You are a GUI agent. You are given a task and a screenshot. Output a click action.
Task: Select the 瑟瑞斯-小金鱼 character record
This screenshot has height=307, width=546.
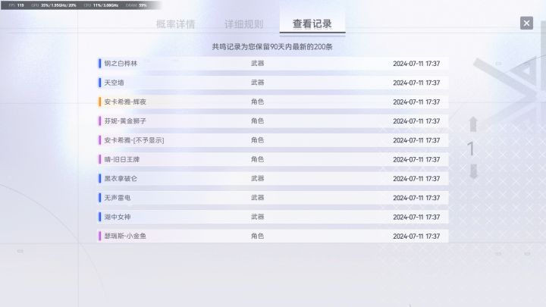(273, 236)
